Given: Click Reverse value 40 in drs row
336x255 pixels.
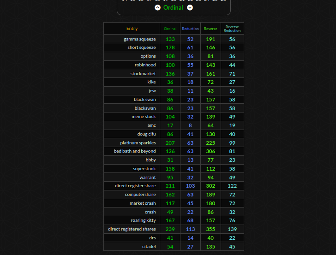Looking at the screenshot, I should point(210,238).
